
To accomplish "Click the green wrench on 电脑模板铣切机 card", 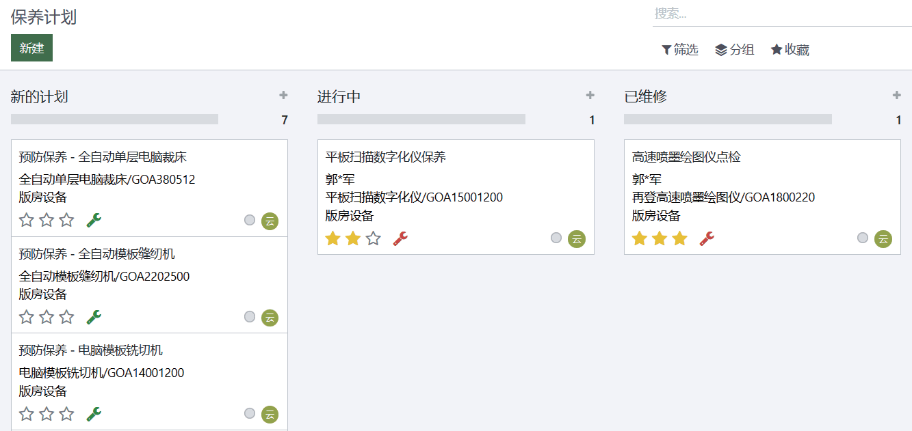I will point(94,414).
